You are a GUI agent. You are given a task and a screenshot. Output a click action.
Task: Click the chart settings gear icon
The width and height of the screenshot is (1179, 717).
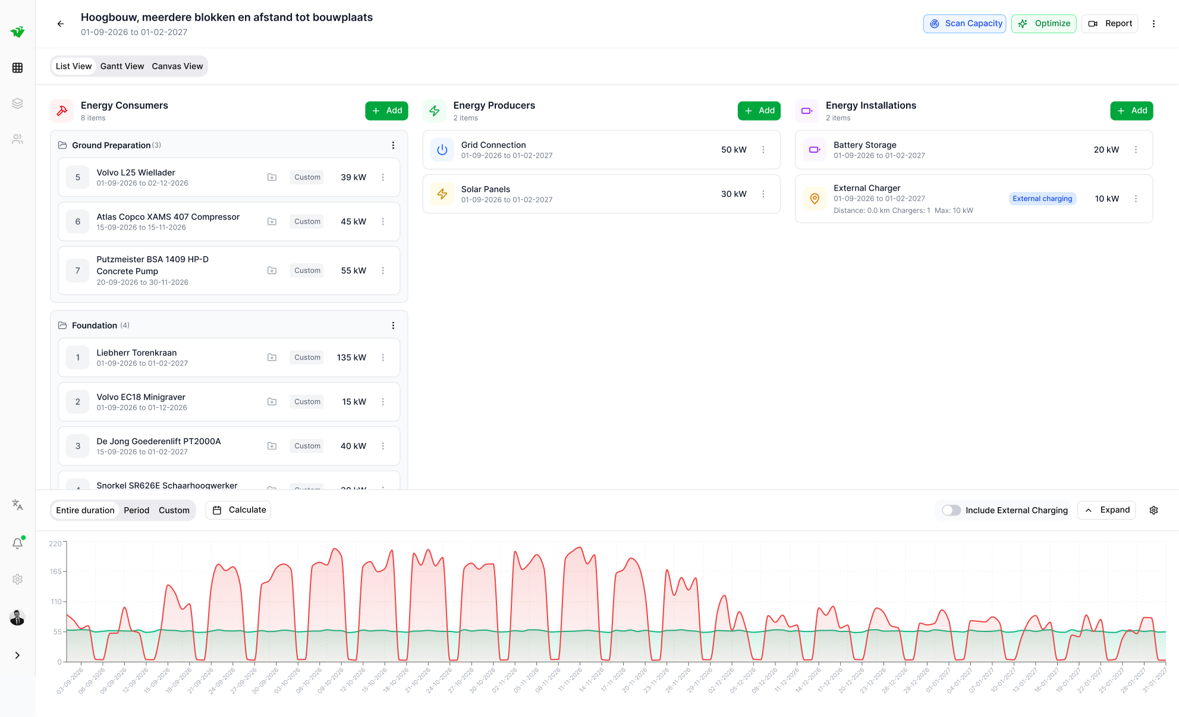[x=1153, y=510]
